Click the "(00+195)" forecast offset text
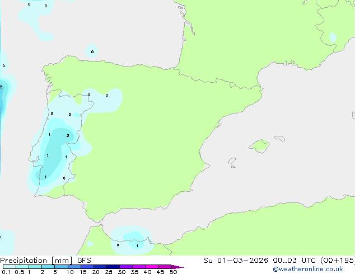Screen dimensions: 355x274 (339, 260)
